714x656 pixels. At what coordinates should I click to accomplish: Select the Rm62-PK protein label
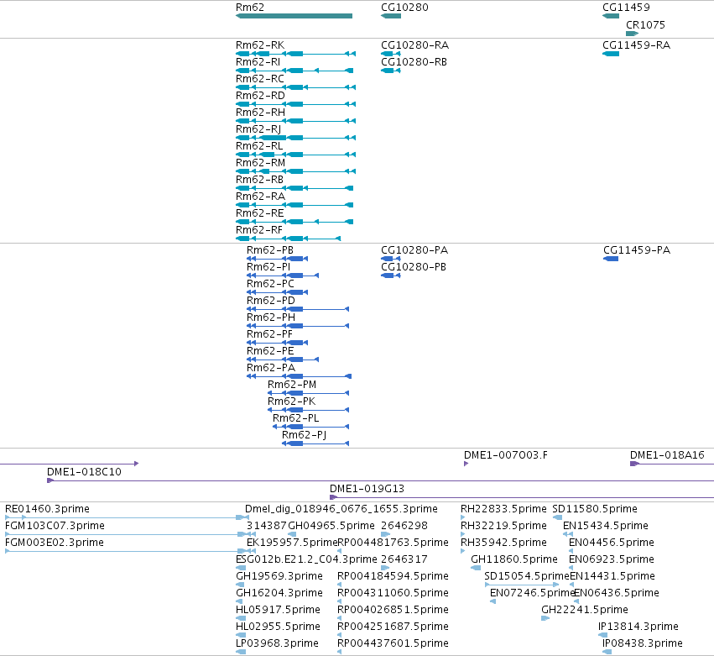click(291, 401)
